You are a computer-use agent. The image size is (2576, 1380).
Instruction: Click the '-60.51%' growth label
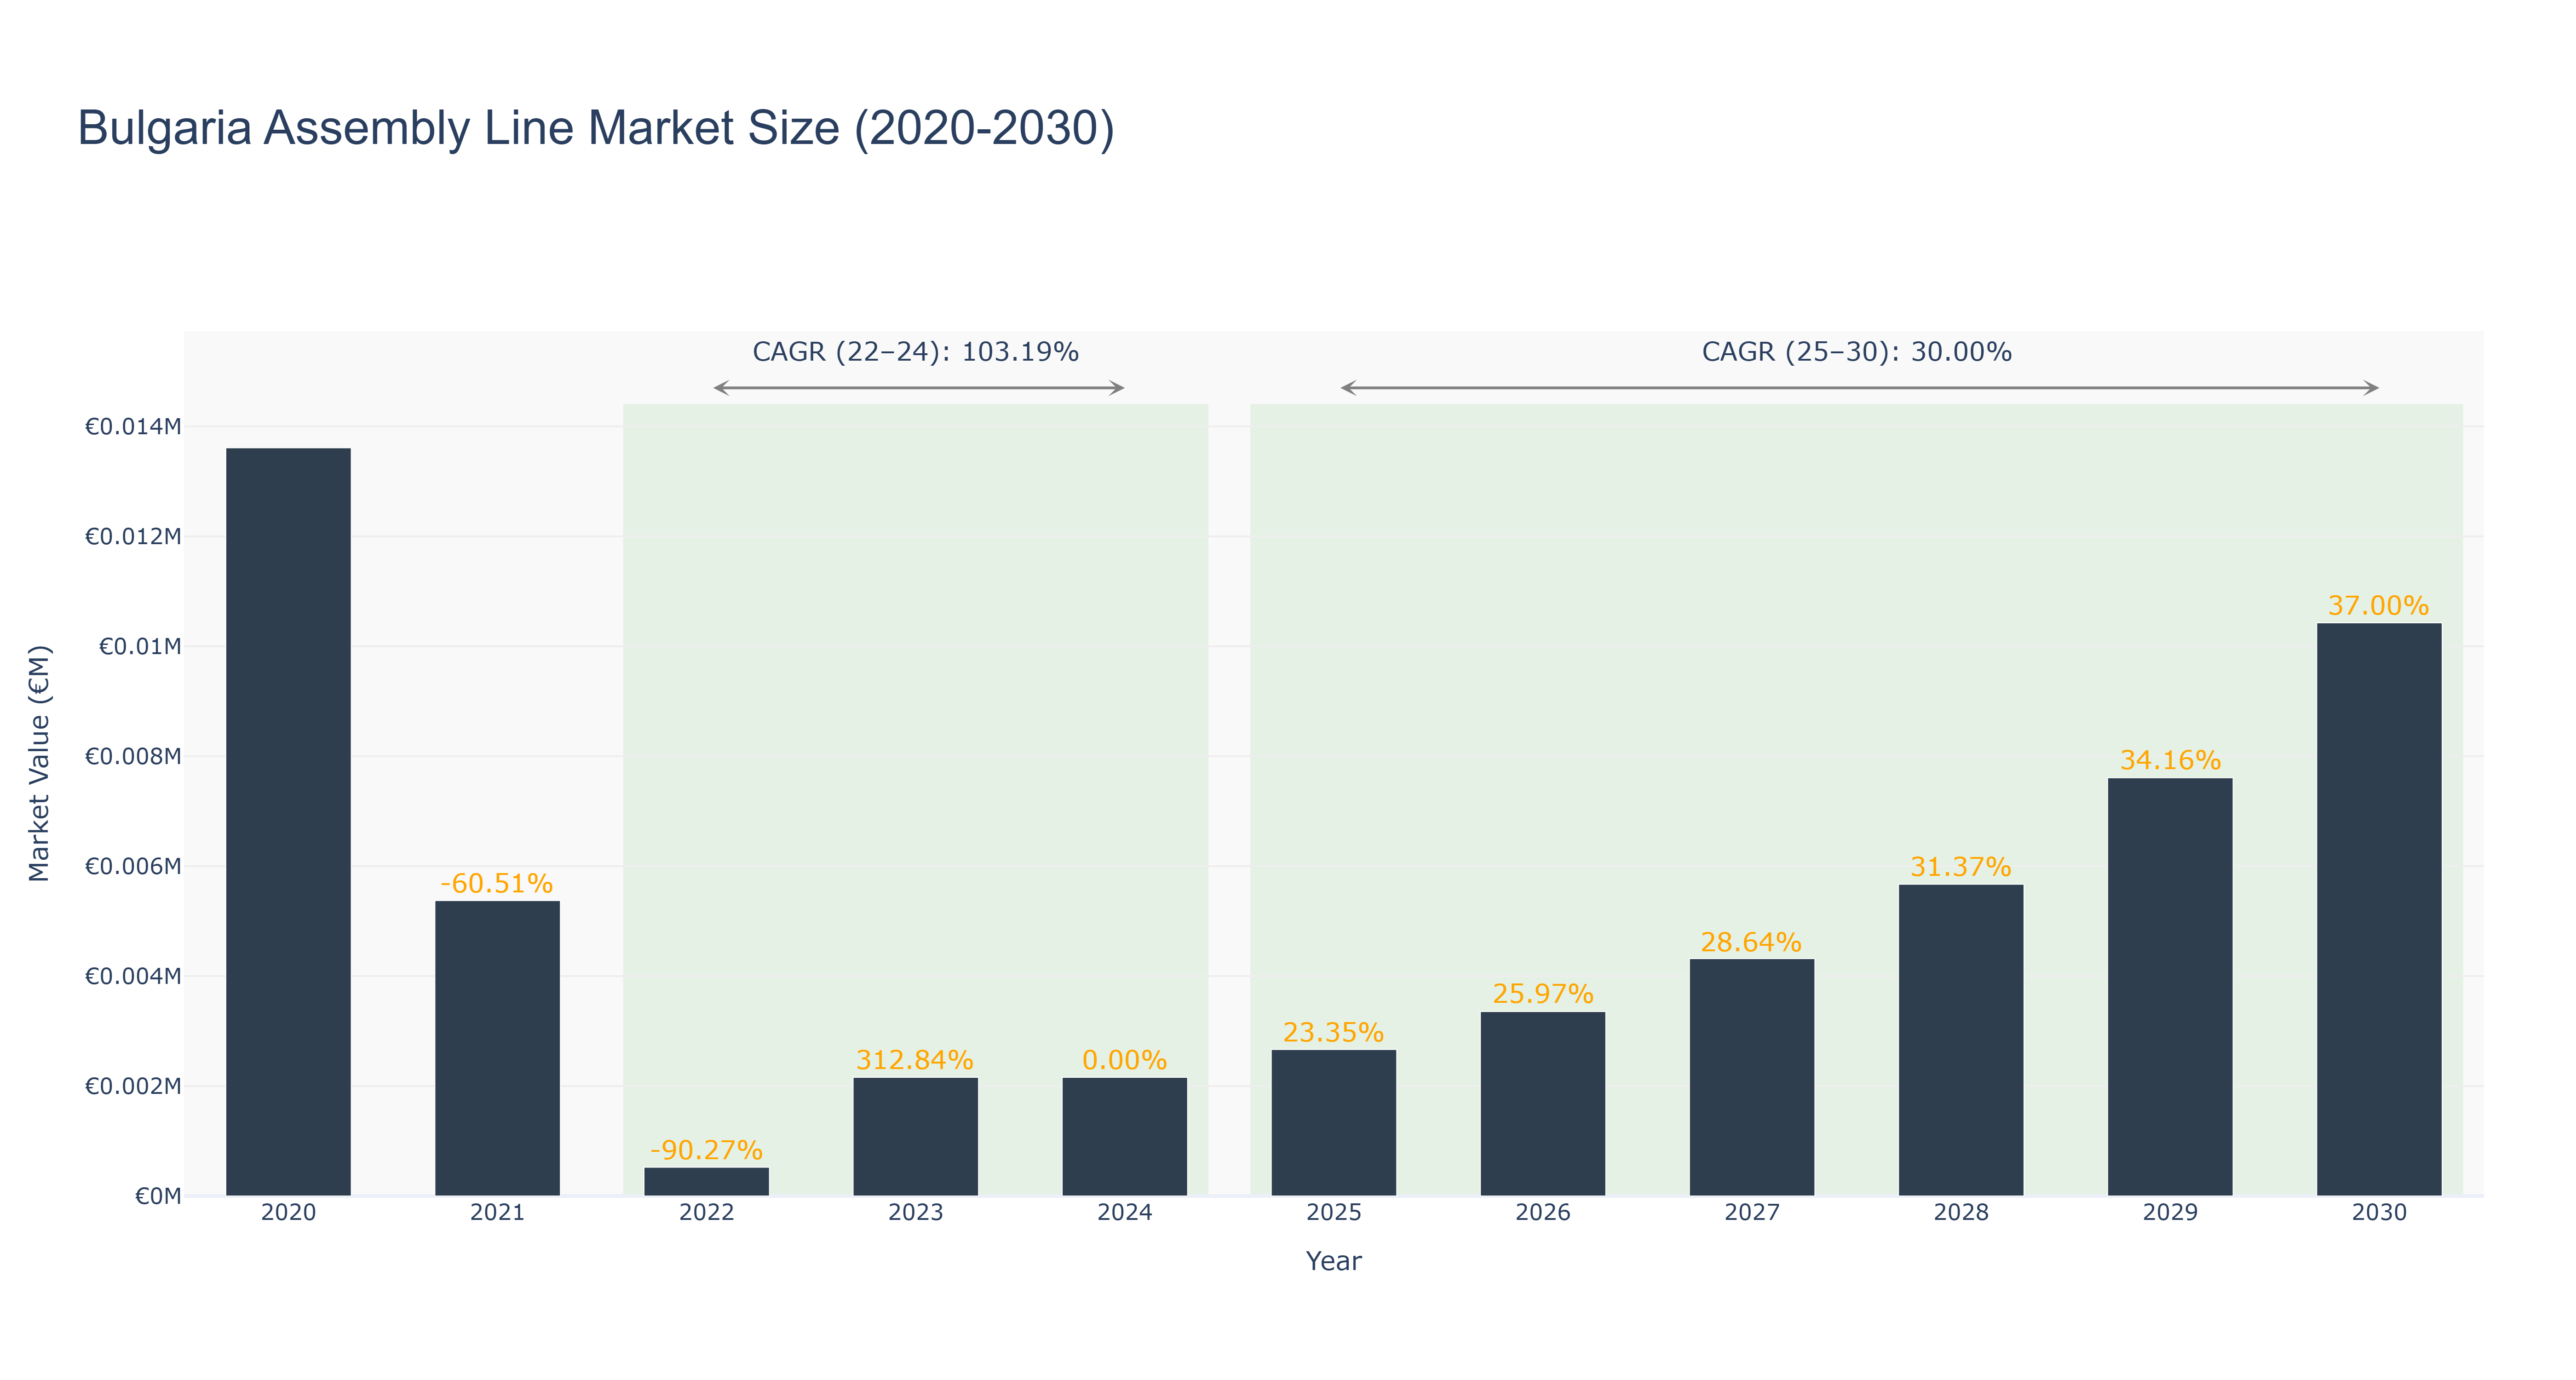tap(497, 883)
